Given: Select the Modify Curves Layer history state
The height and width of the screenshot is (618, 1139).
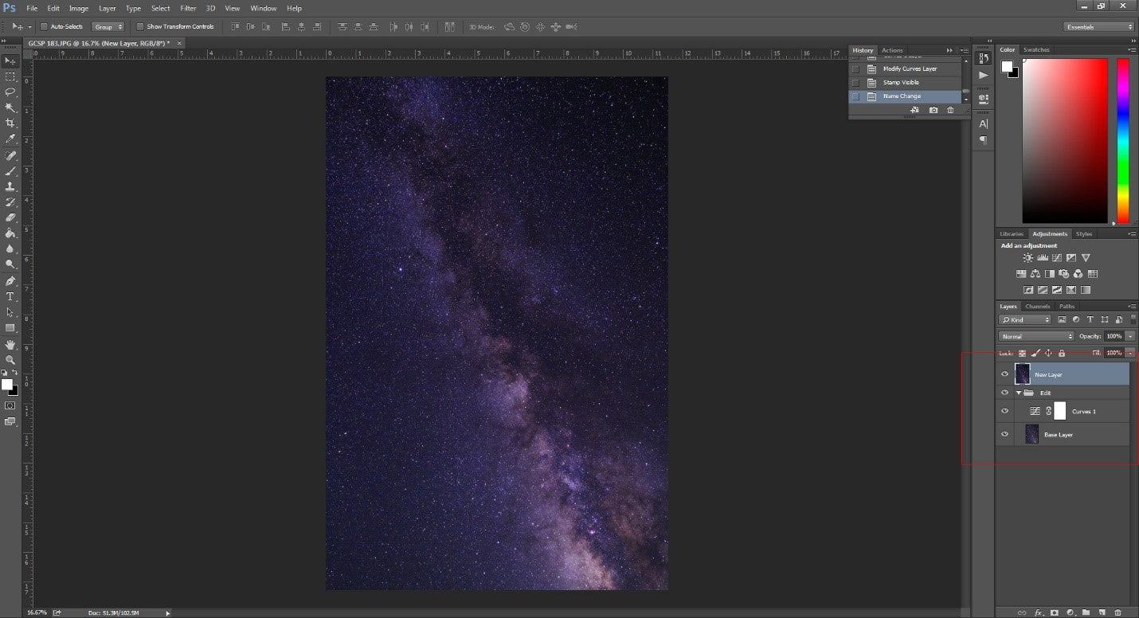Looking at the screenshot, I should (x=905, y=69).
